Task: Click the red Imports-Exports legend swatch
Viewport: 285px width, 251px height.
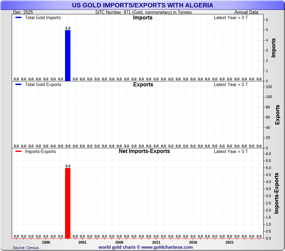Action: (x=19, y=152)
